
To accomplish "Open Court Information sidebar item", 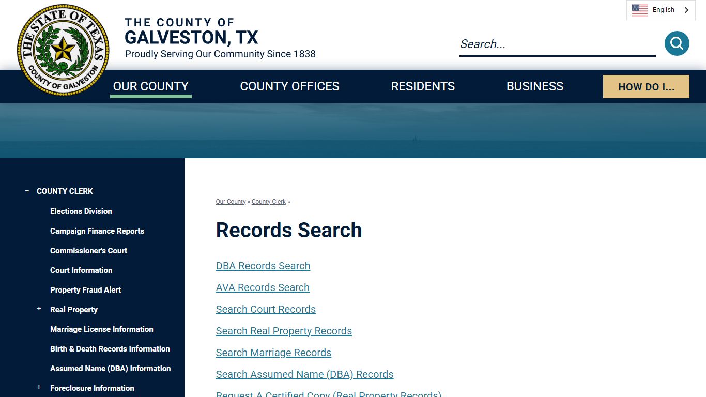I will click(x=81, y=270).
